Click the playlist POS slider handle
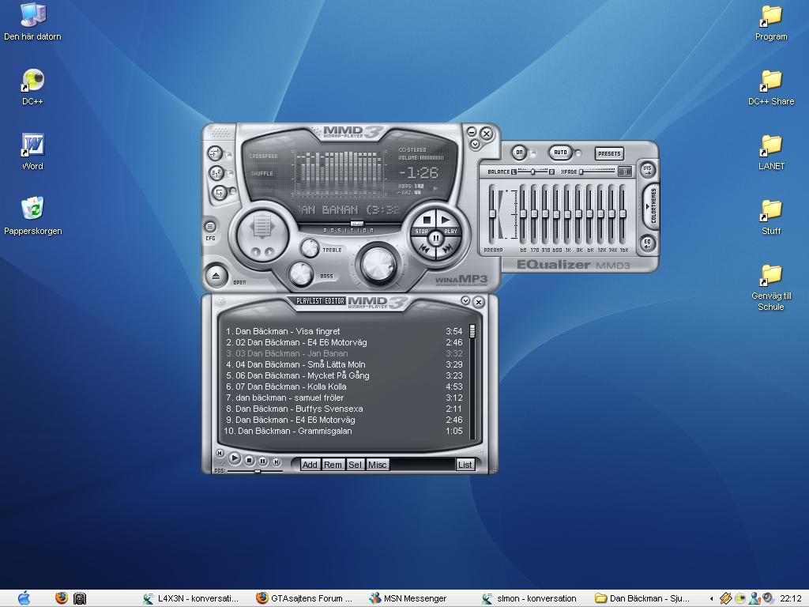This screenshot has width=809, height=607. pyautogui.click(x=257, y=471)
